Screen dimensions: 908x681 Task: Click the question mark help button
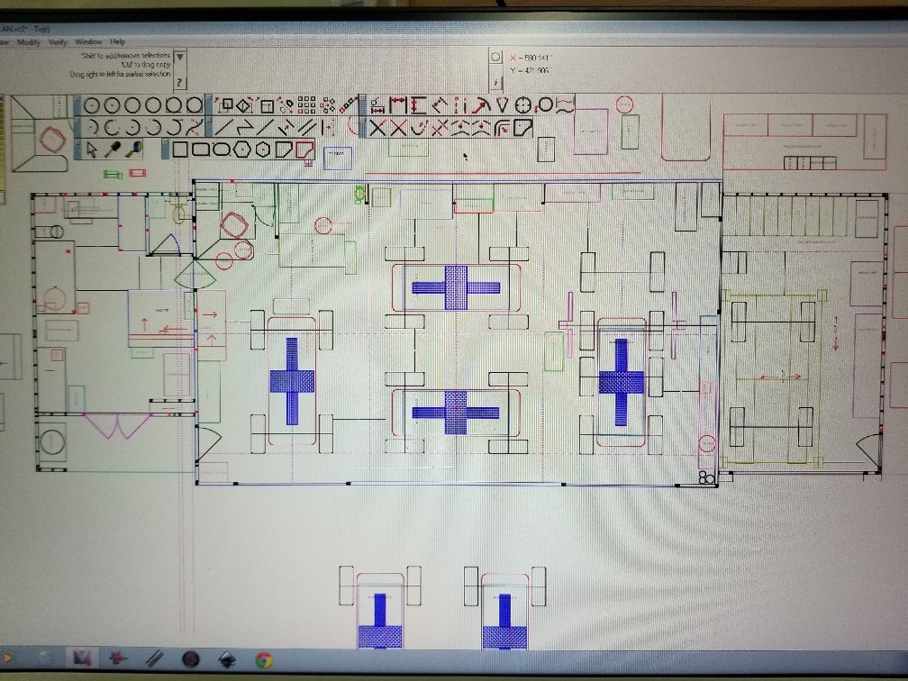click(179, 82)
